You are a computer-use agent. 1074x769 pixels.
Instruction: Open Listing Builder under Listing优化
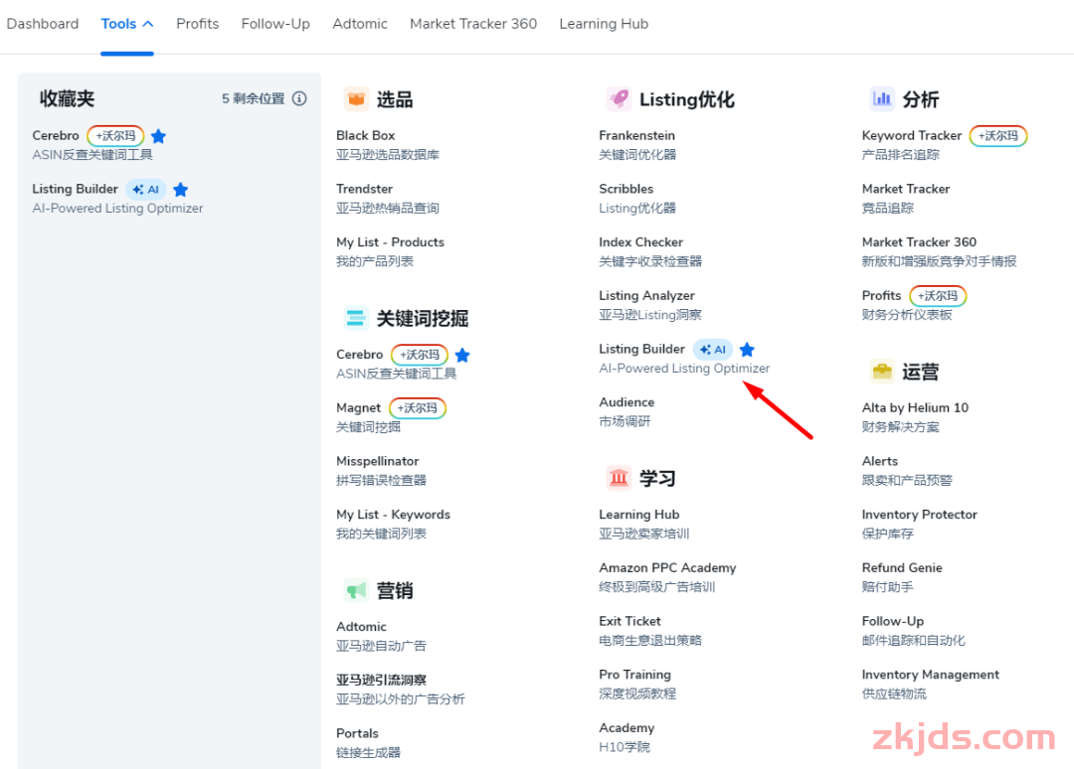coord(641,349)
